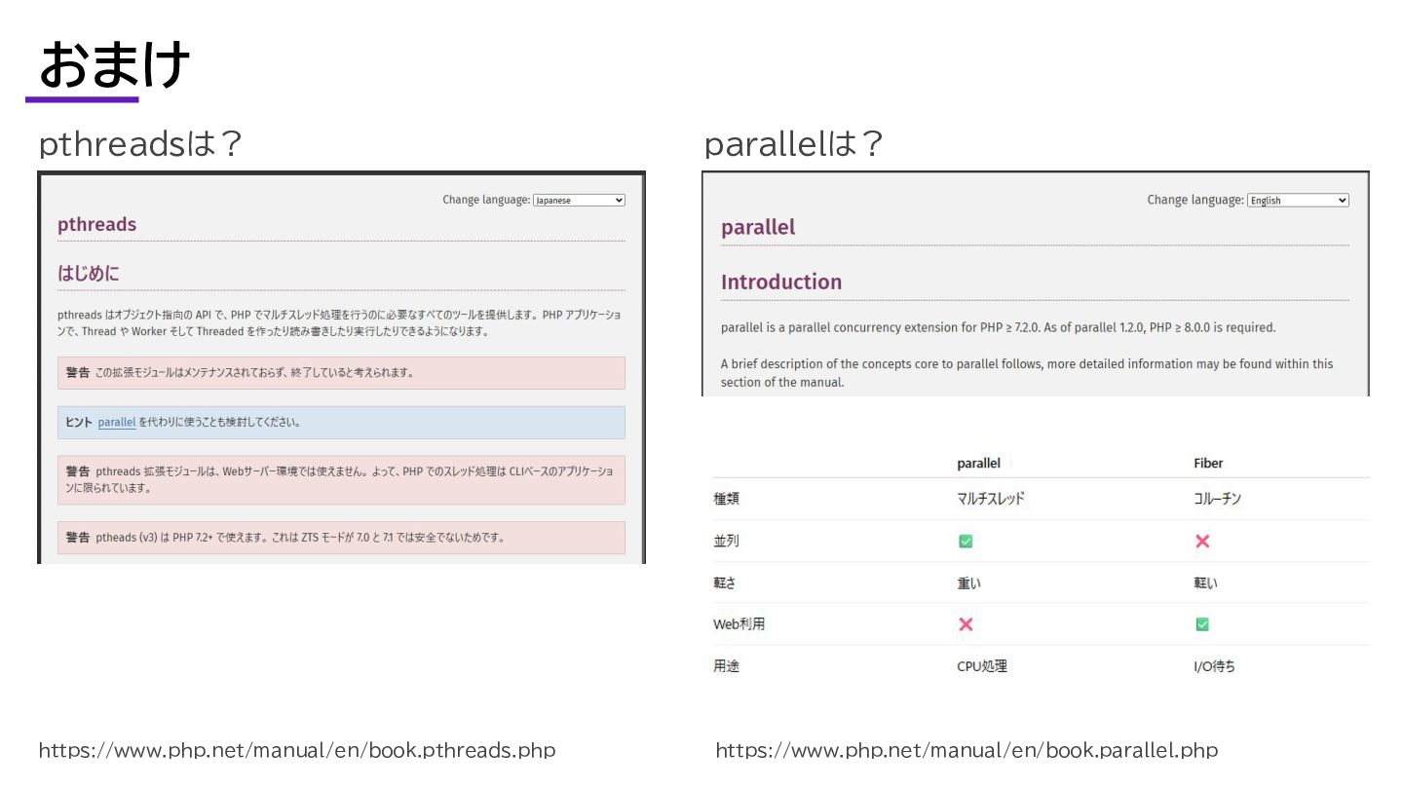Open the English language dropdown

tap(1298, 200)
